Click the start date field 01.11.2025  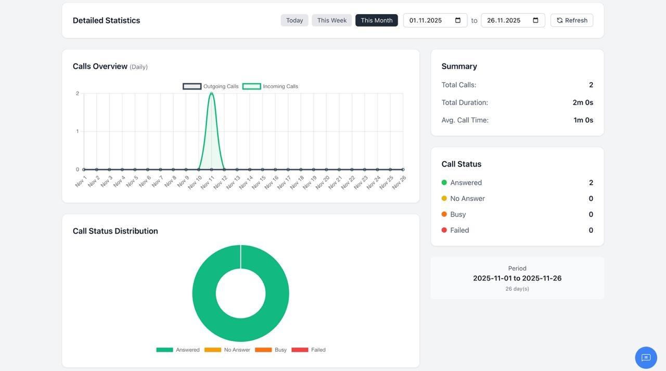point(426,20)
